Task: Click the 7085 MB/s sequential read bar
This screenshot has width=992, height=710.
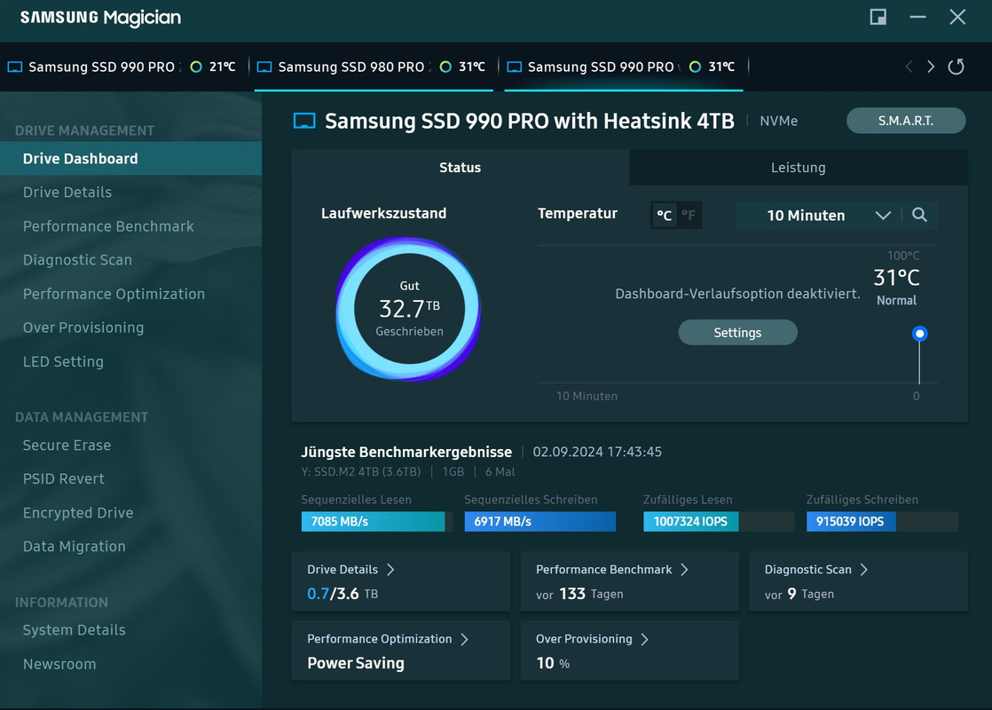Action: [x=374, y=522]
